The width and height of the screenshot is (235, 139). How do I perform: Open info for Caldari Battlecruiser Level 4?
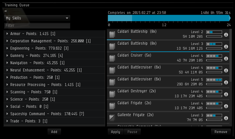click(226, 71)
